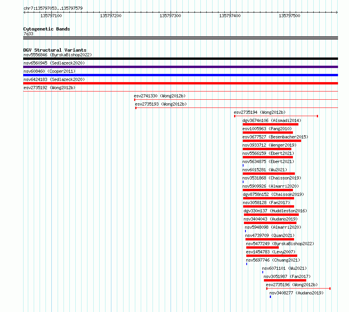Click the red dgv3674n106 variant bar
Screen dimensions: 349x312
pyautogui.click(x=271, y=124)
